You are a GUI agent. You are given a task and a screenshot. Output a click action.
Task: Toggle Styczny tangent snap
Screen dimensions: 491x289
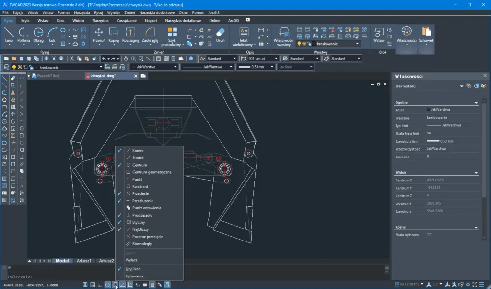click(x=150, y=222)
